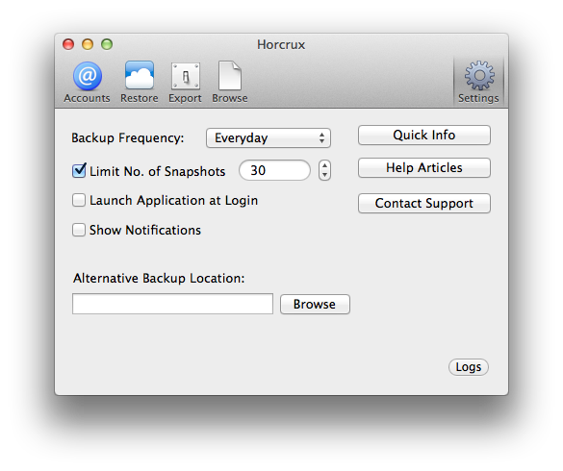
Task: Uncheck Limit No. of Snapshots
Action: coord(79,170)
